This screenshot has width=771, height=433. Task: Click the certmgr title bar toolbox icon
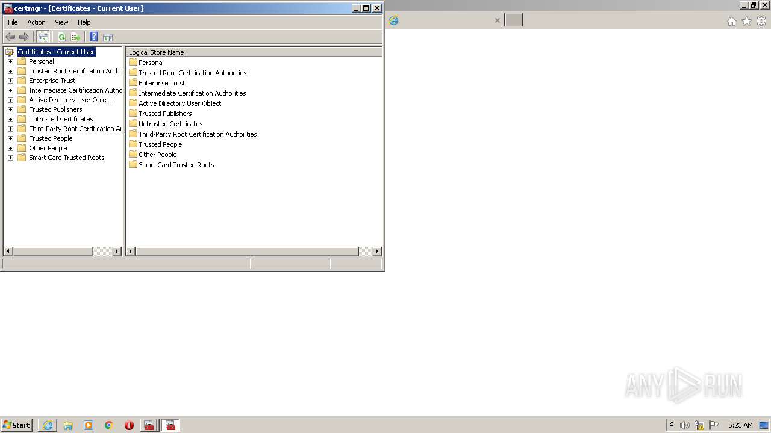(8, 8)
